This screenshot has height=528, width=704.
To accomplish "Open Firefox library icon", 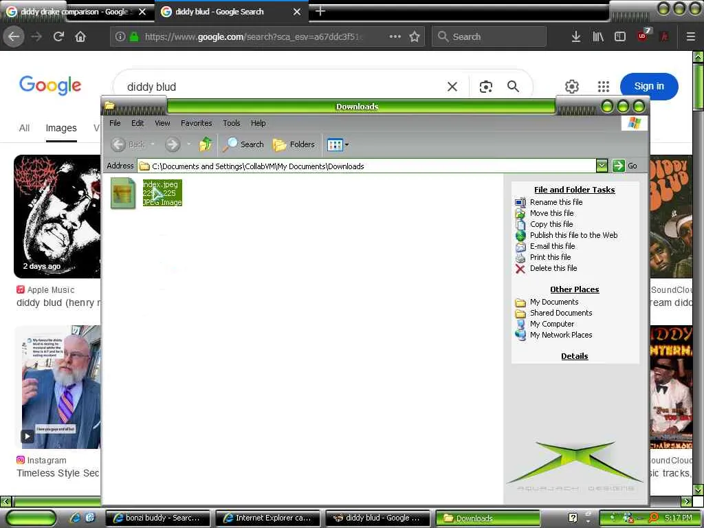I will tap(598, 36).
